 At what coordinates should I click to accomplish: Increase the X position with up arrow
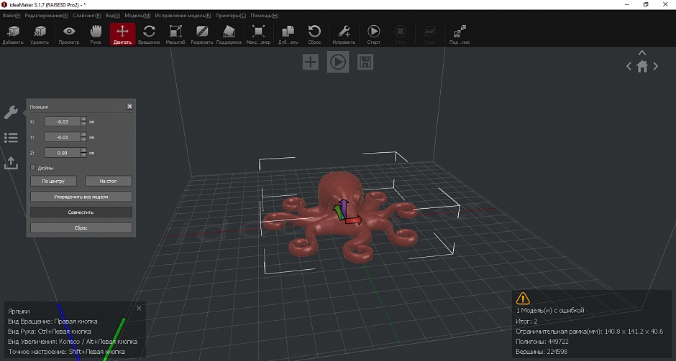[x=84, y=119]
